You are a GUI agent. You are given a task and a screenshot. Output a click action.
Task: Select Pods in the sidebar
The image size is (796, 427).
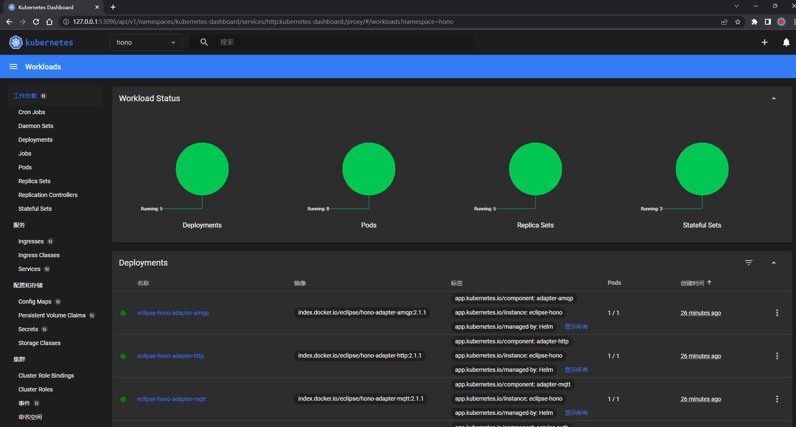click(x=25, y=167)
